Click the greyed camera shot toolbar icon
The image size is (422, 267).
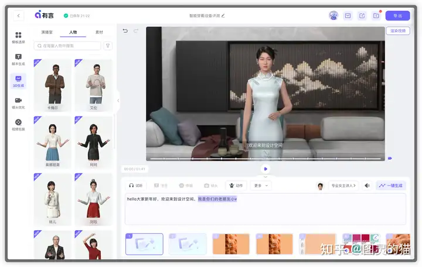coord(211,186)
